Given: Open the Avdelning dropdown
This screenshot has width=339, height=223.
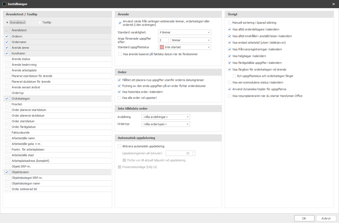Looking at the screenshot, I should [166, 117].
